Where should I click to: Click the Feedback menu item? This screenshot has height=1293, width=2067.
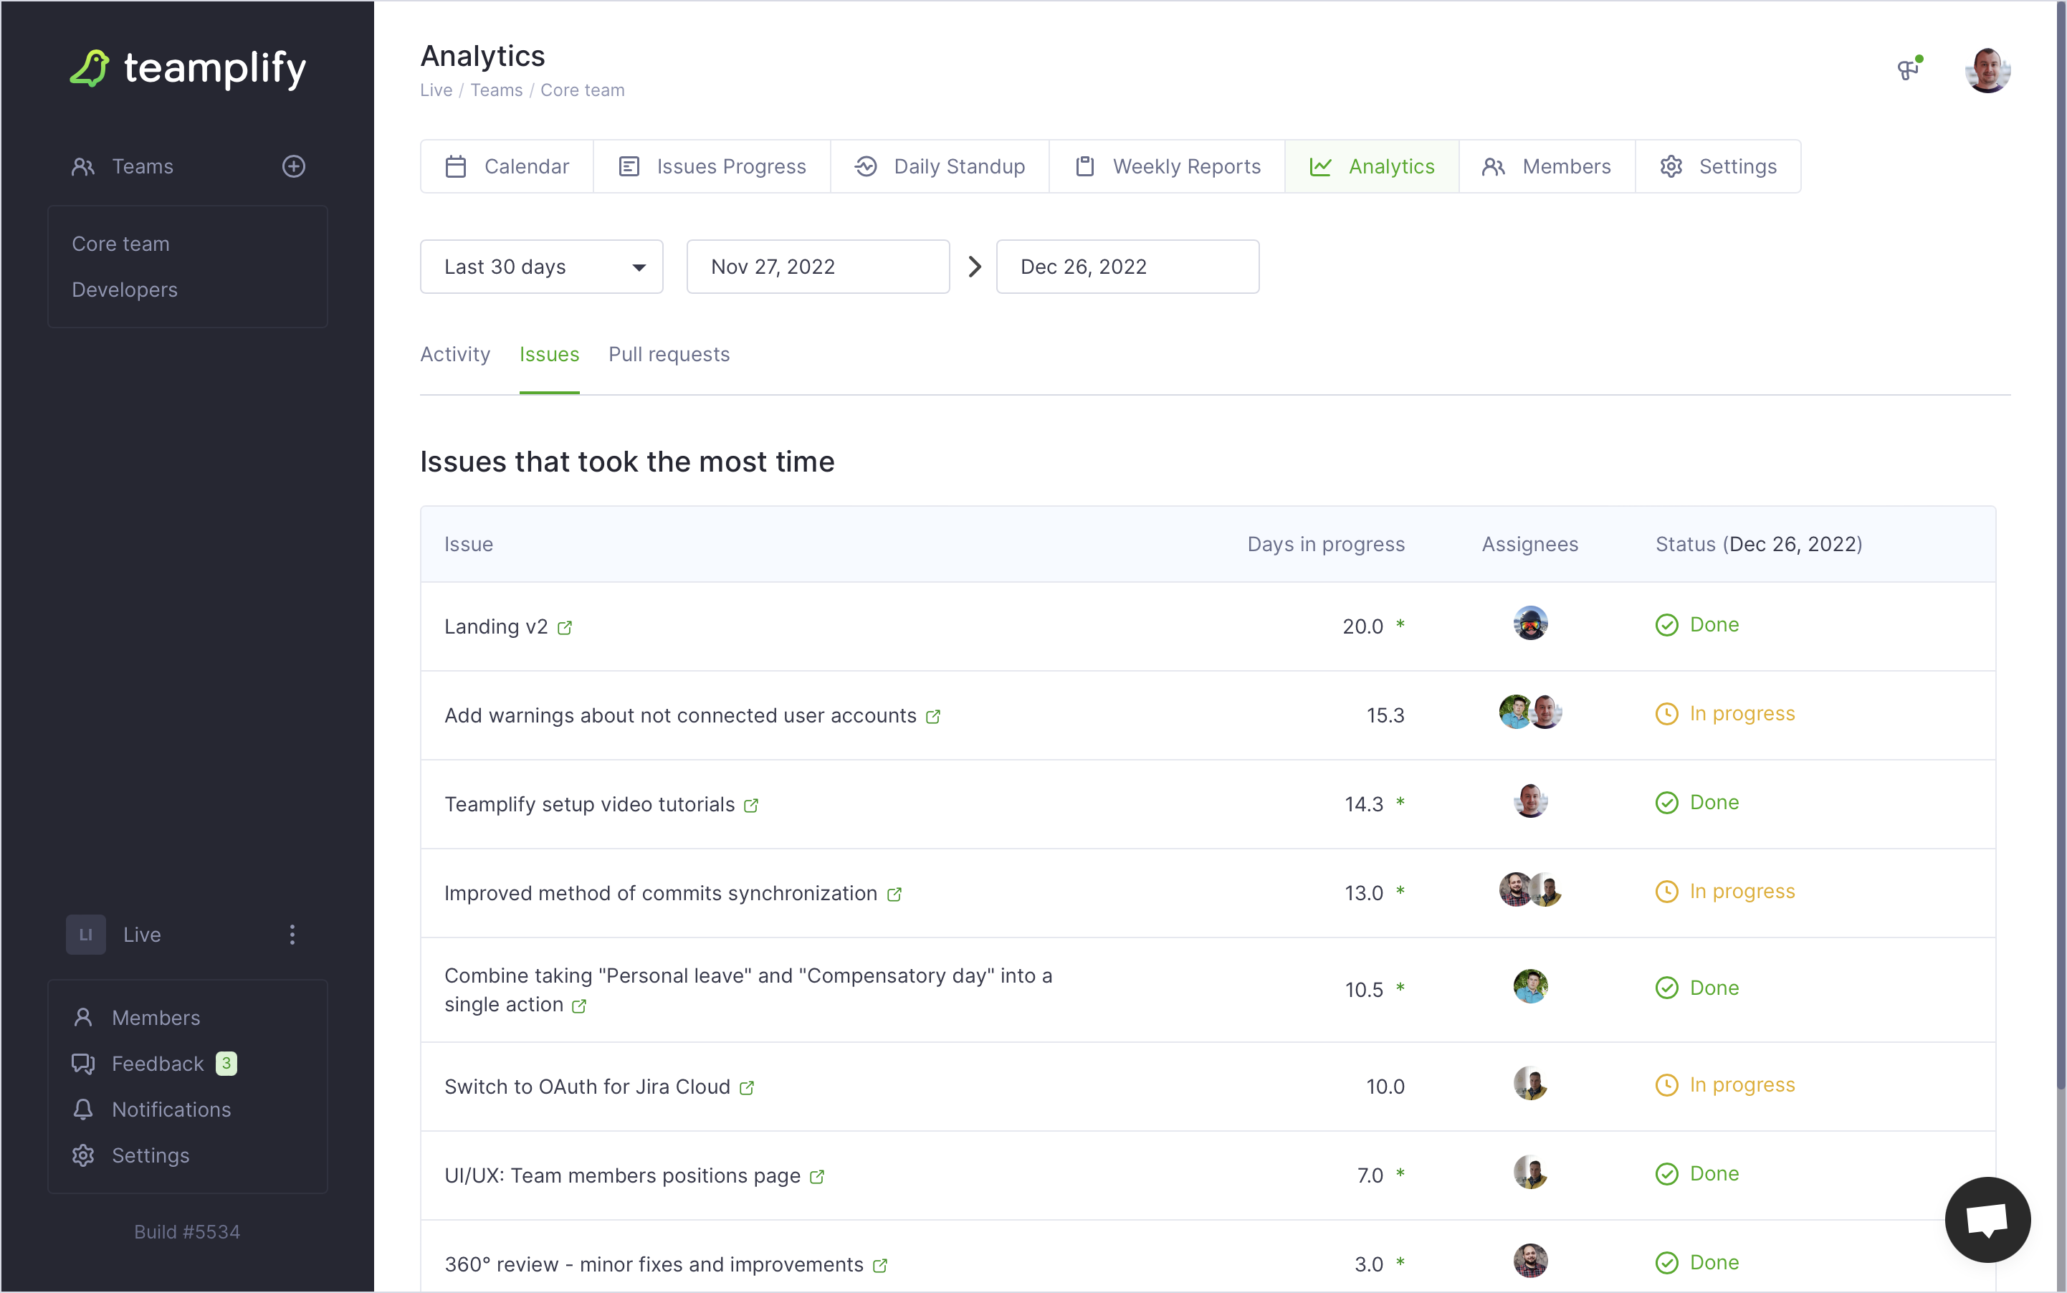click(158, 1064)
